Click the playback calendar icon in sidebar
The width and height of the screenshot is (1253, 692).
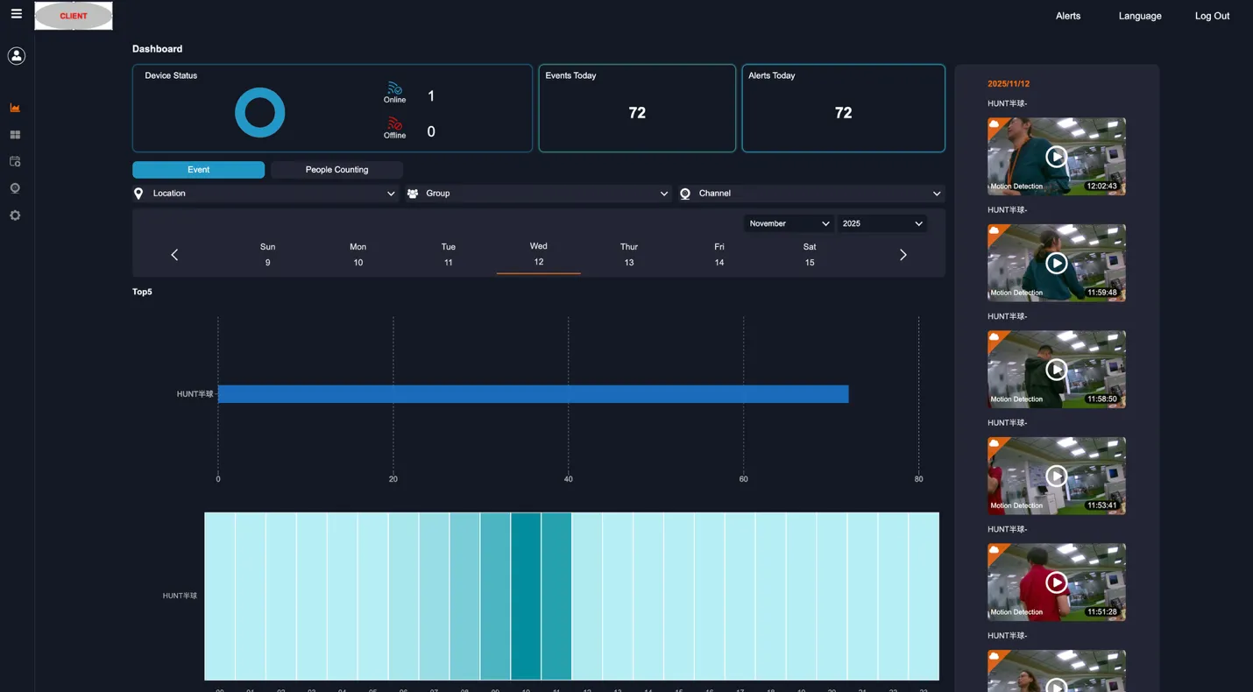(x=15, y=161)
